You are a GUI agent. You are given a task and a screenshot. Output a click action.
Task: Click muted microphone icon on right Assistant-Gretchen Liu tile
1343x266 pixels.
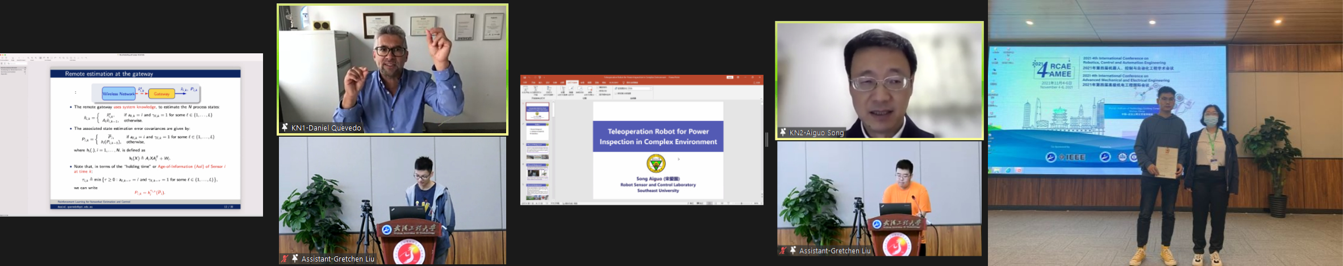tap(783, 250)
